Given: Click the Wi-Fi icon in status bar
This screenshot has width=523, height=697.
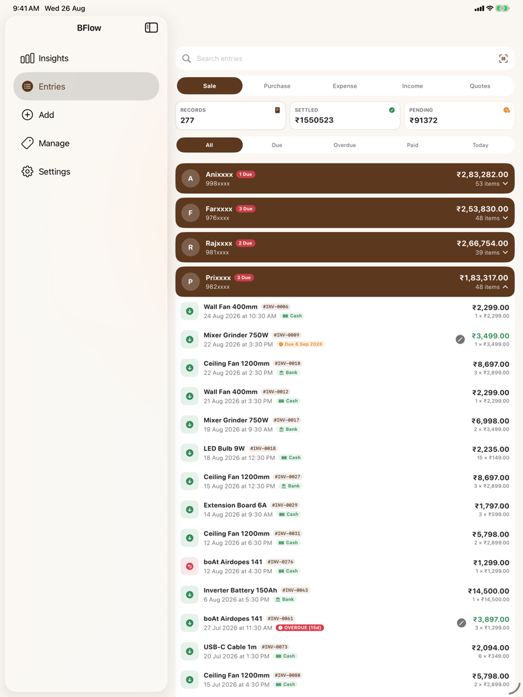Looking at the screenshot, I should 489,8.
